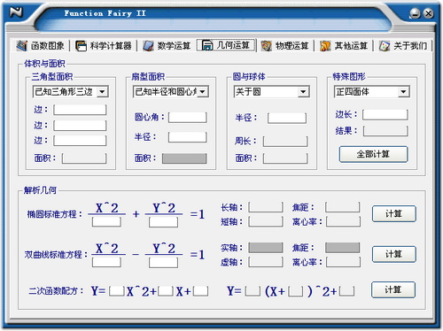Open the 其他运算 tab

coord(344,46)
